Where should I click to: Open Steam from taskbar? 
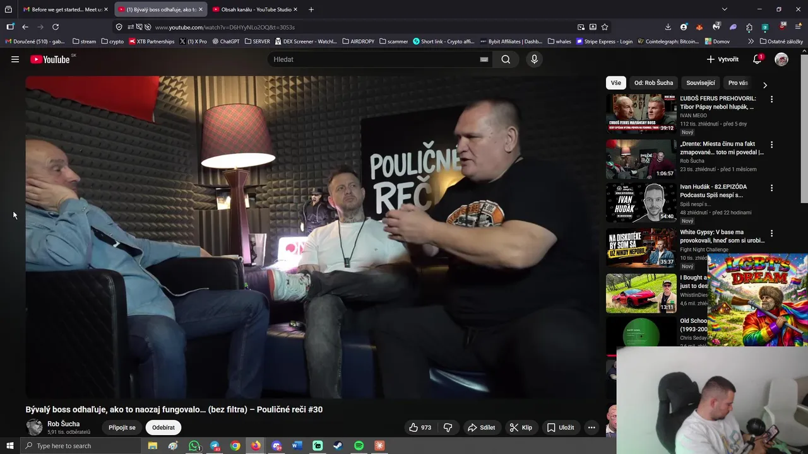pyautogui.click(x=338, y=446)
